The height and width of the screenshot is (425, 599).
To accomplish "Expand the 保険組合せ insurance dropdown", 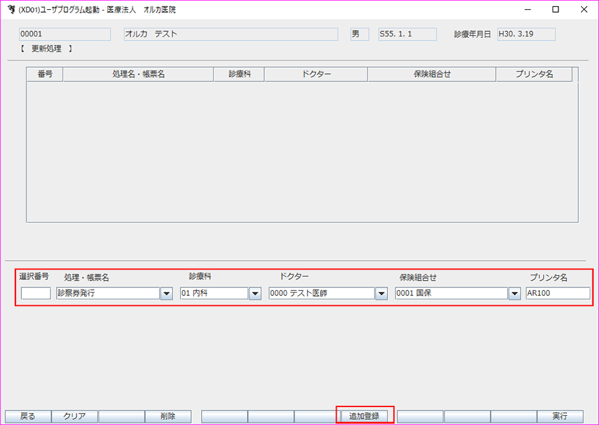I will pos(514,293).
